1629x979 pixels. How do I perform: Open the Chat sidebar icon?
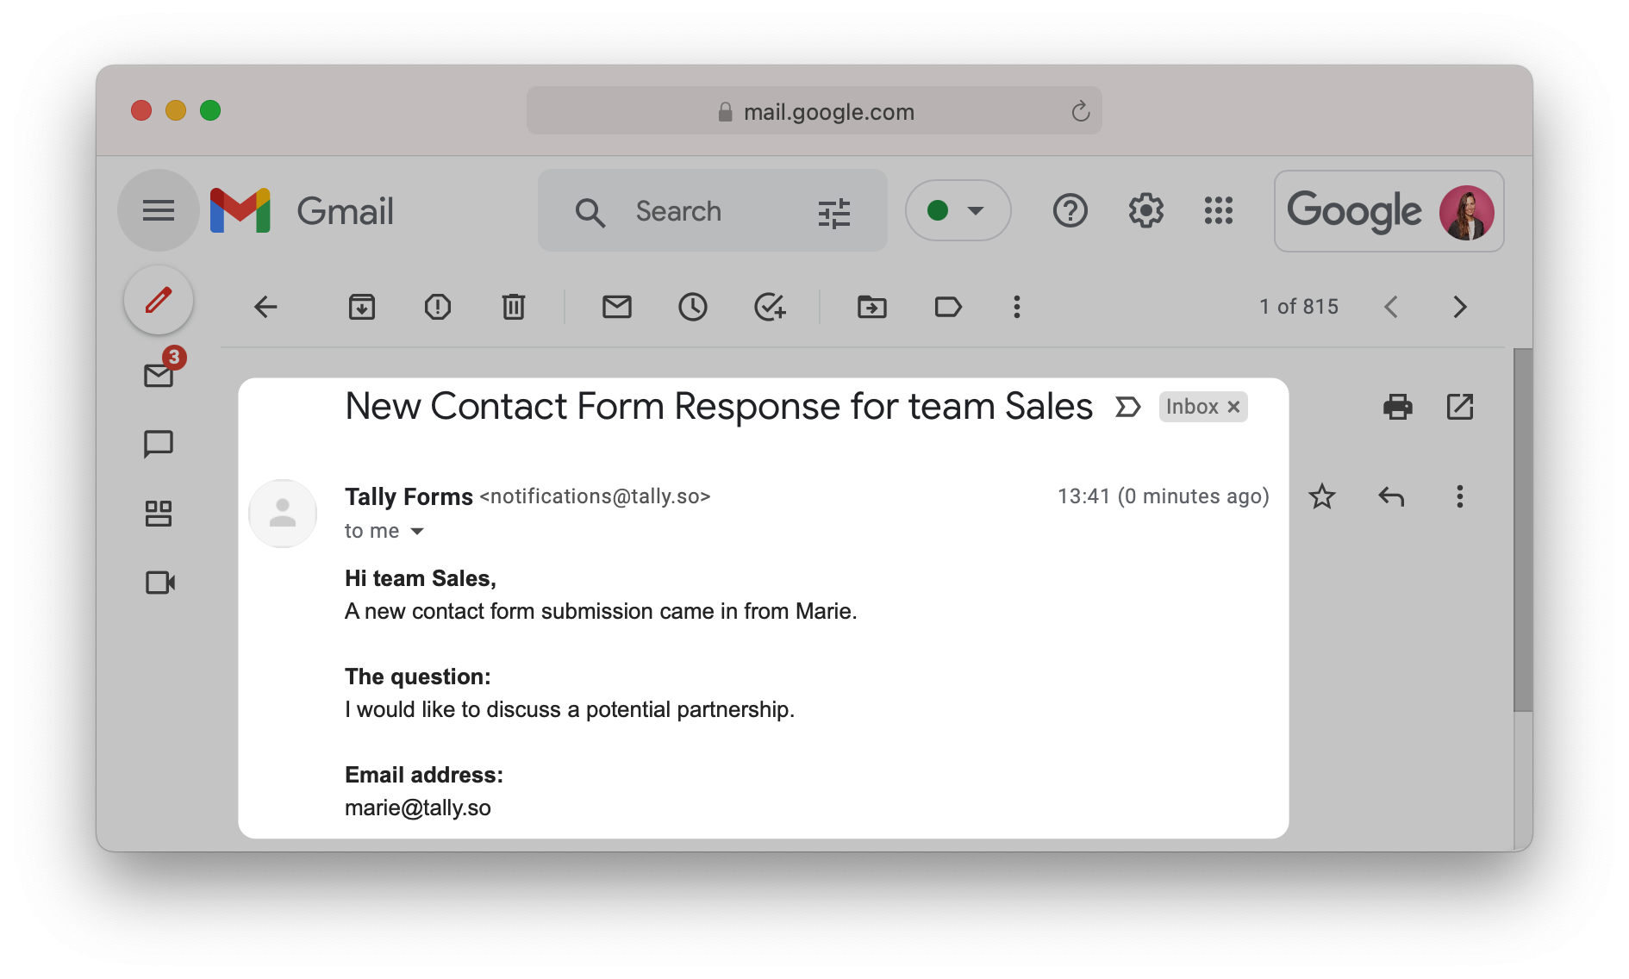point(159,444)
